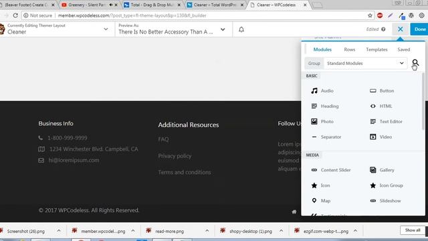Viewport: 428px width, 241px height.
Task: Switch to Total - Drag & Drop browser tab
Action: [152, 5]
